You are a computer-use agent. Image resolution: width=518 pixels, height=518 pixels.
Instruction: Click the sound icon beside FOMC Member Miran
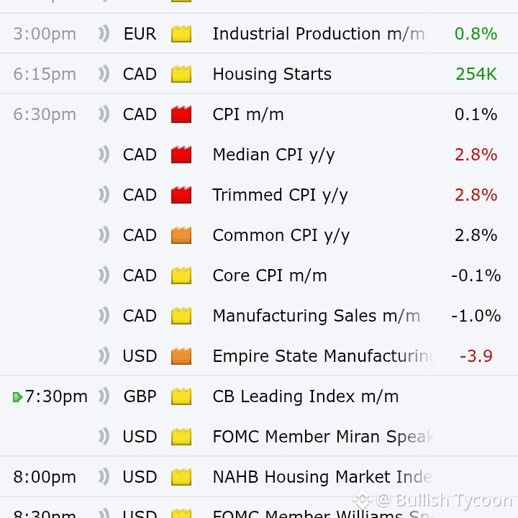click(104, 437)
